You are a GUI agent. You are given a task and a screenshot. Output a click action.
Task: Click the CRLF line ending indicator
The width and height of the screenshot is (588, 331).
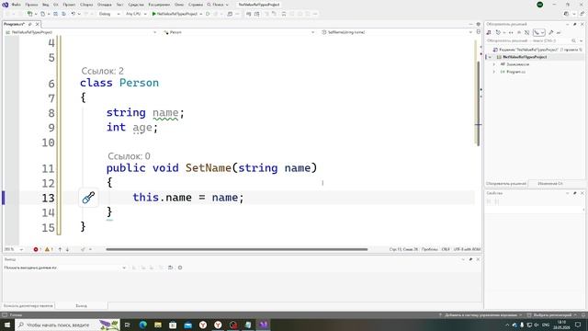tap(446, 249)
